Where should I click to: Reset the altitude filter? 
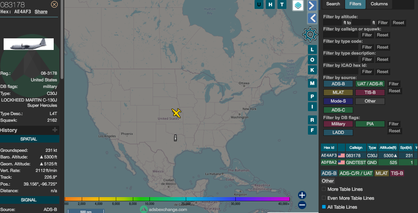tap(398, 23)
